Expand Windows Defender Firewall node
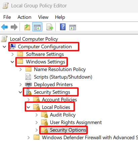This screenshot has width=138, height=141. [29, 138]
